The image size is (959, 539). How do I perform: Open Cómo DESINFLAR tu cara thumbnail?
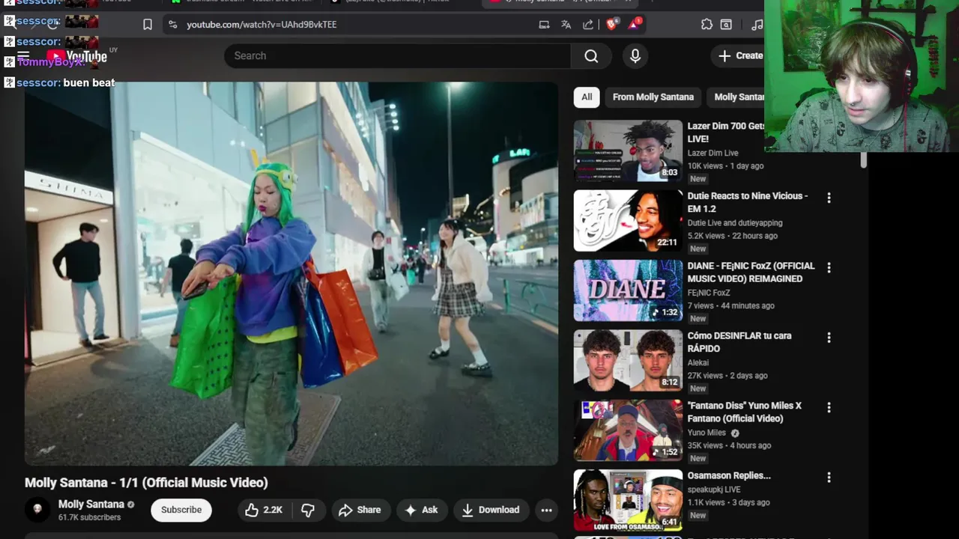tap(628, 360)
